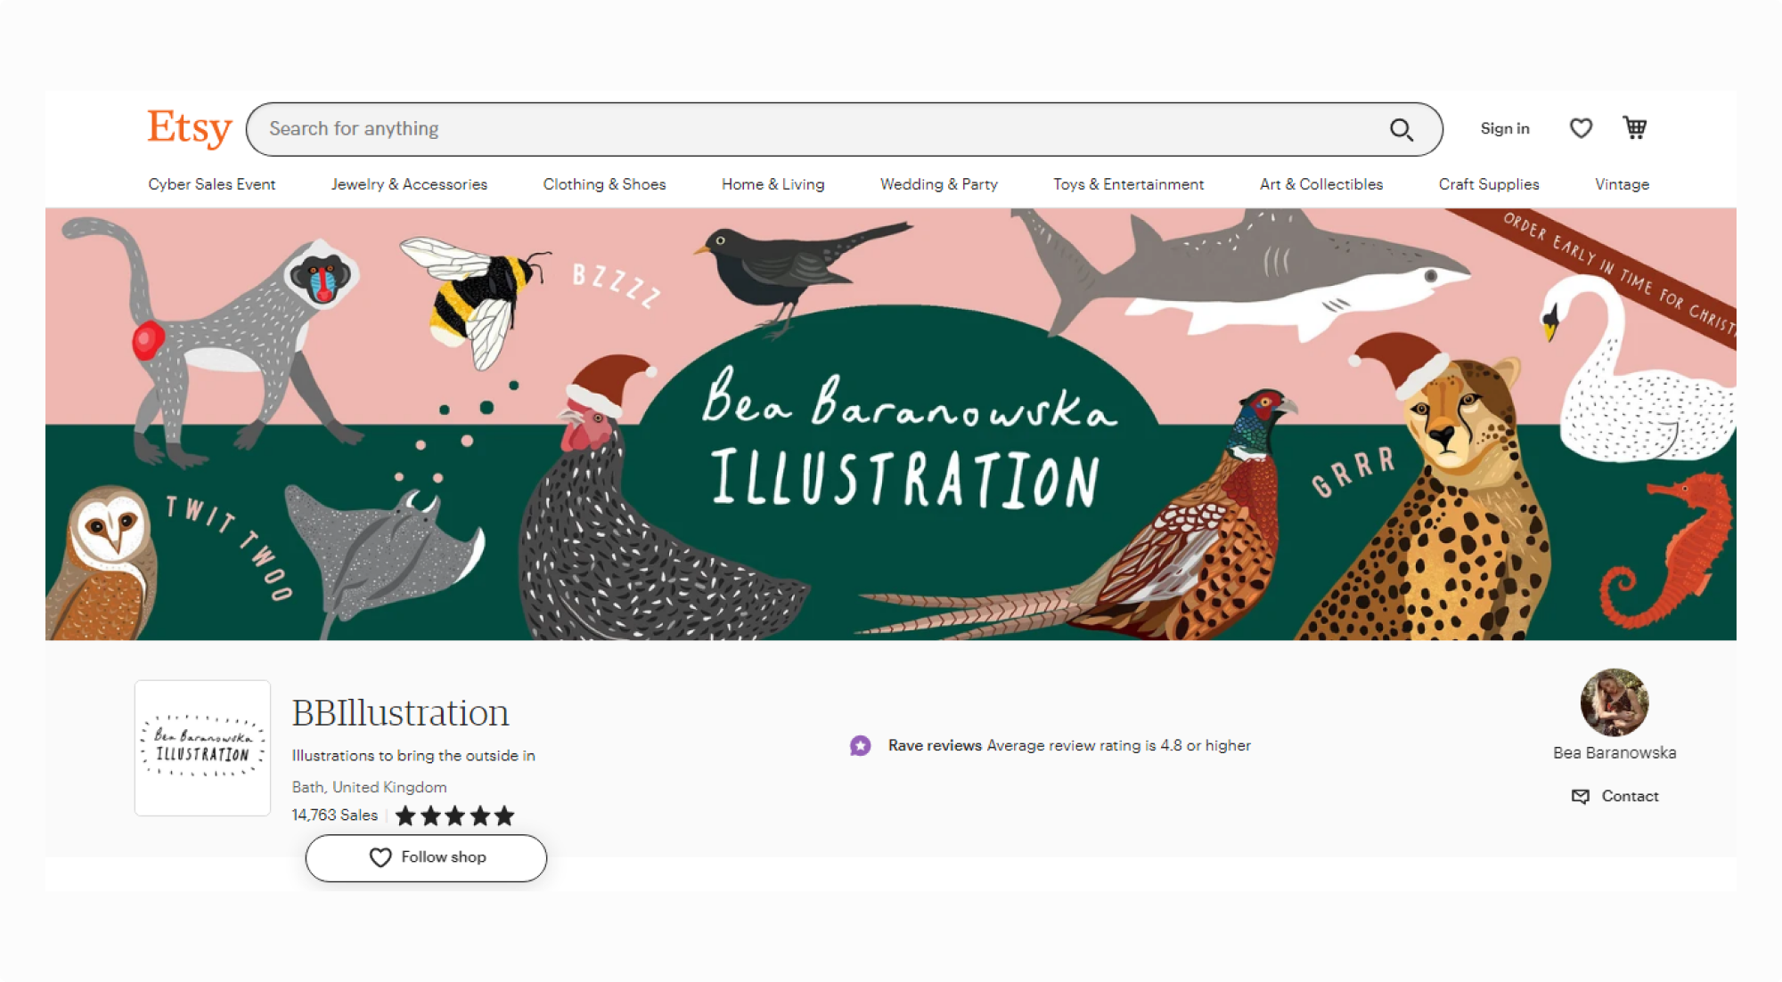Click the search magnifier icon

pos(1402,130)
